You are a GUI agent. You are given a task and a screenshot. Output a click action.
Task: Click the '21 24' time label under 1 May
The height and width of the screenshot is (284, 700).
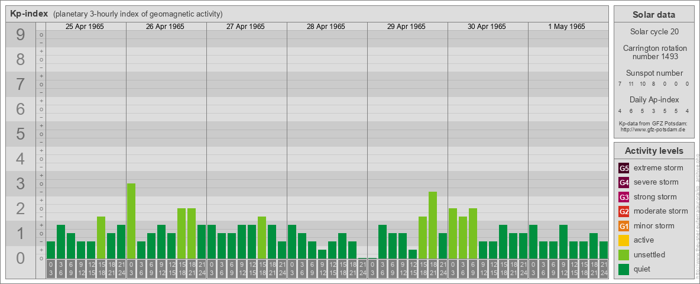pyautogui.click(x=604, y=269)
